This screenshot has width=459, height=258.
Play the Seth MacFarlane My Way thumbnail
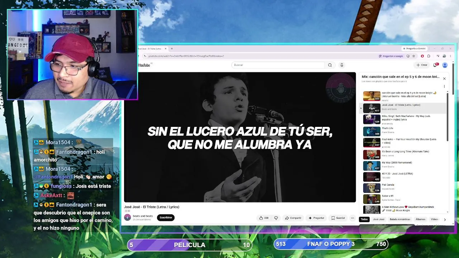[x=372, y=119]
